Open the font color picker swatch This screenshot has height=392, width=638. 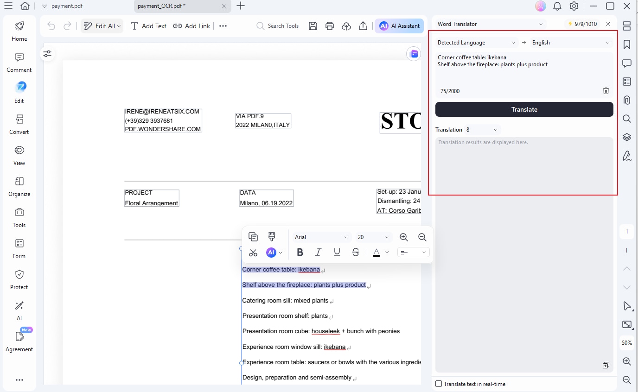point(376,253)
